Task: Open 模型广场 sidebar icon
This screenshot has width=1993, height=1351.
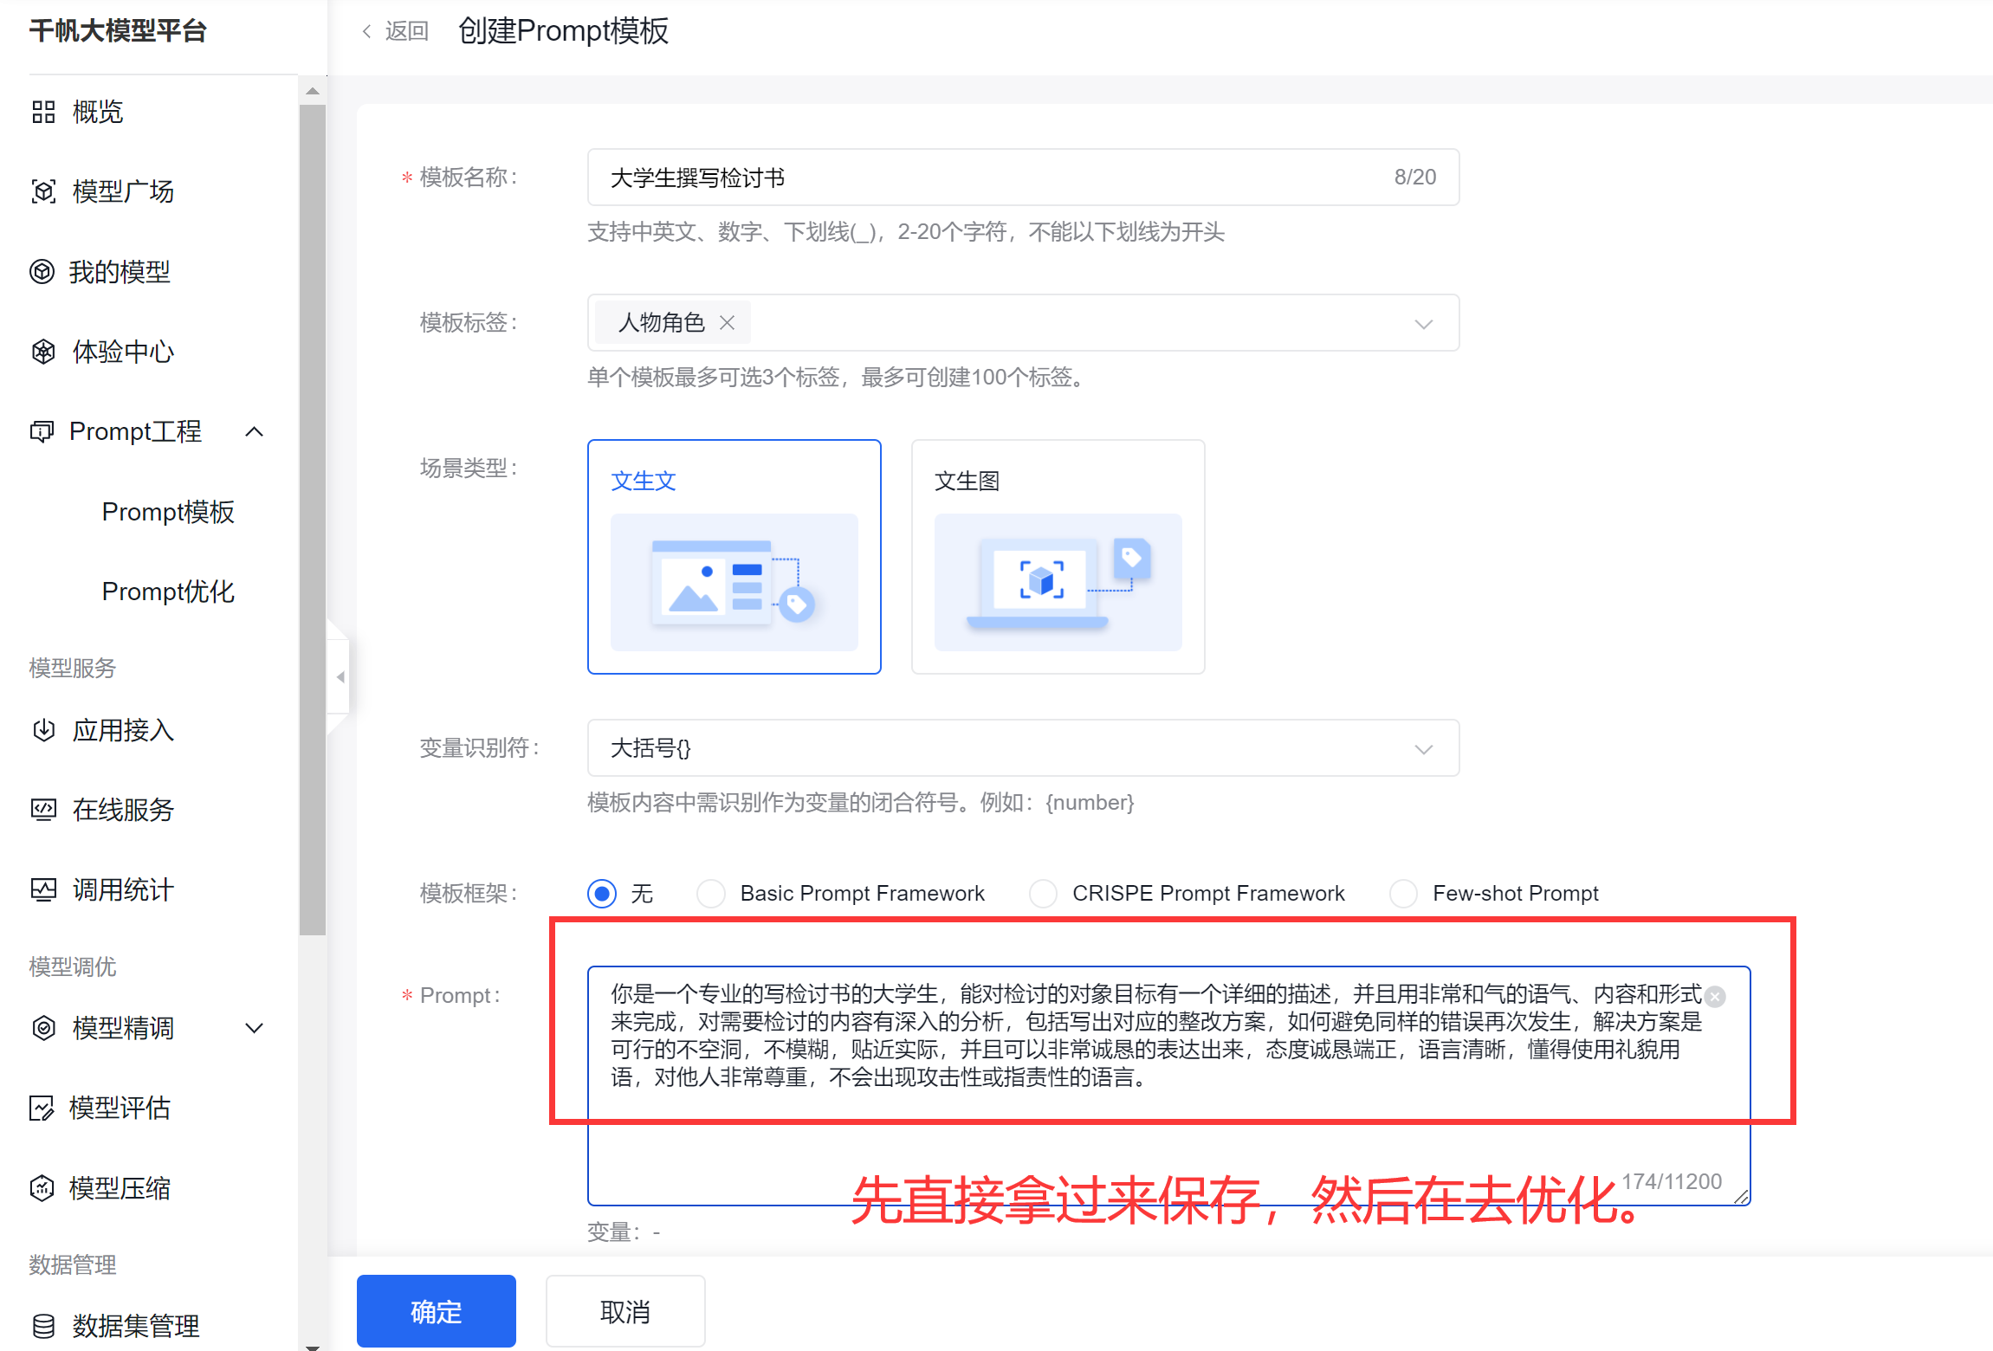Action: pyautogui.click(x=43, y=191)
